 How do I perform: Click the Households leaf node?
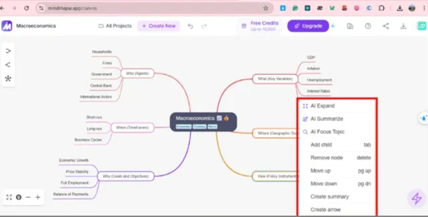102,52
